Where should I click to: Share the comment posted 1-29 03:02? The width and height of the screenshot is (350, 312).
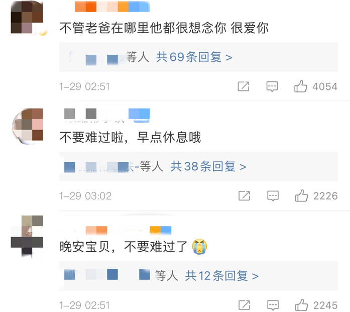point(244,195)
